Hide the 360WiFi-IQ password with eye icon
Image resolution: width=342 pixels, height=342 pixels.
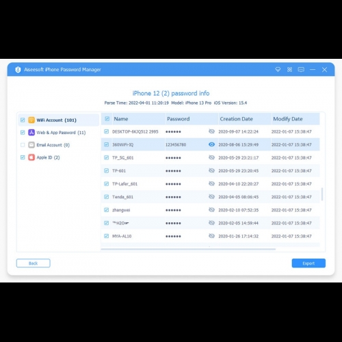point(211,144)
